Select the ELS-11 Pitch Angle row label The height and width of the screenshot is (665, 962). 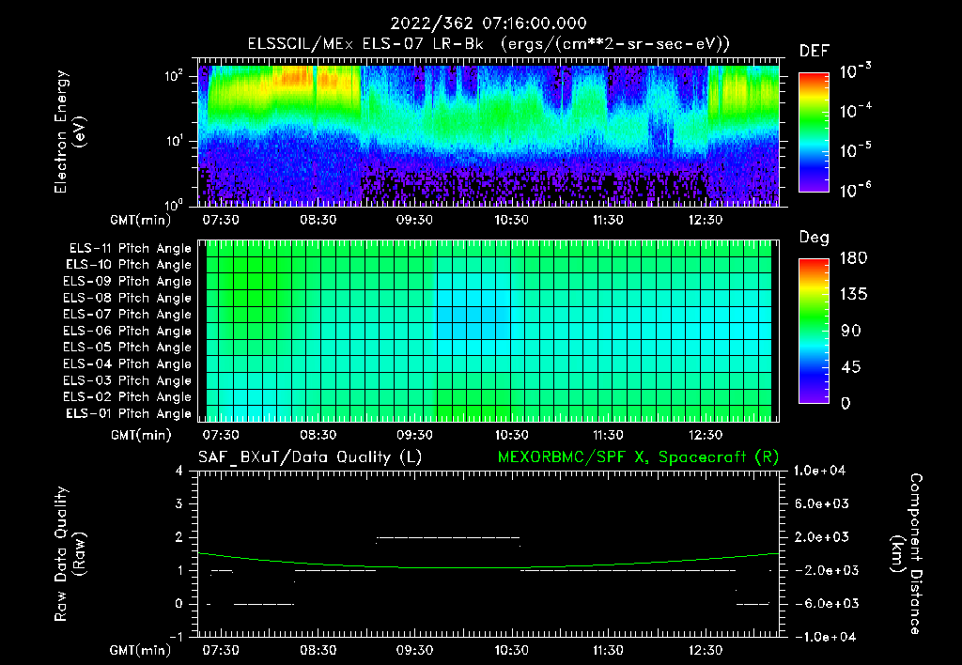pyautogui.click(x=130, y=249)
